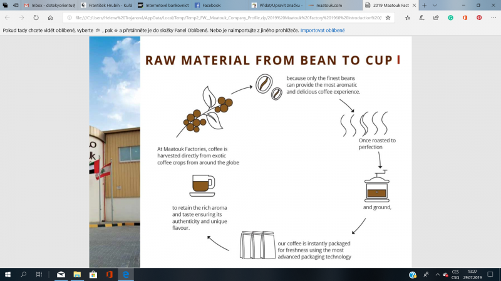
Task: Close the 2019 Maatouk Fact tab
Action: pyautogui.click(x=414, y=6)
